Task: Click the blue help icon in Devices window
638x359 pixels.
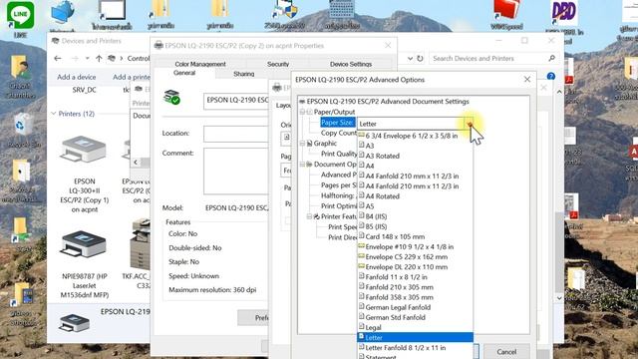Action: coord(551,76)
